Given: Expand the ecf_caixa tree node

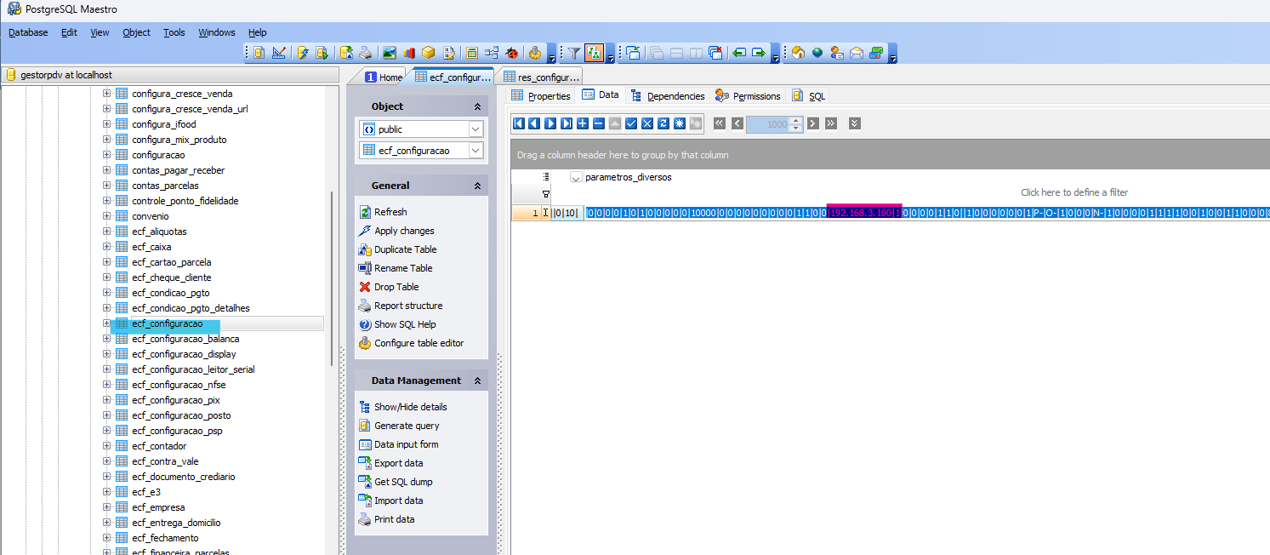Looking at the screenshot, I should (x=107, y=247).
